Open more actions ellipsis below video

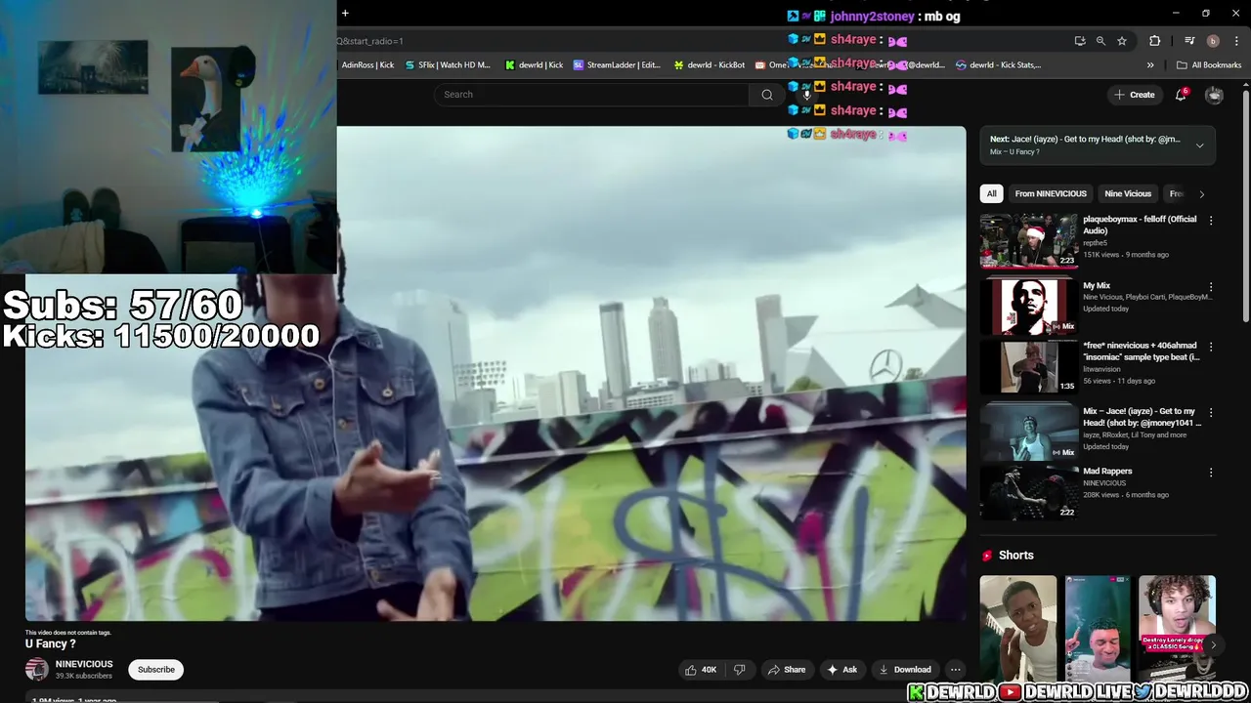[x=955, y=670]
